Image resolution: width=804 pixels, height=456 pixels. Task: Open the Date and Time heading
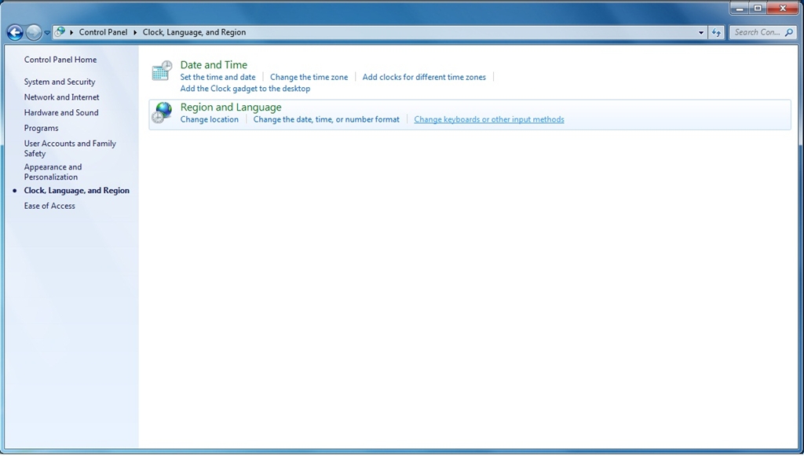[214, 64]
